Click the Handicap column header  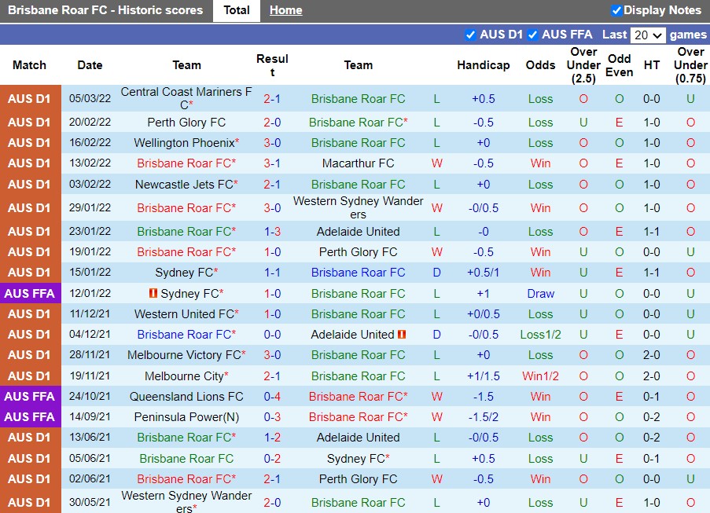[x=484, y=65]
